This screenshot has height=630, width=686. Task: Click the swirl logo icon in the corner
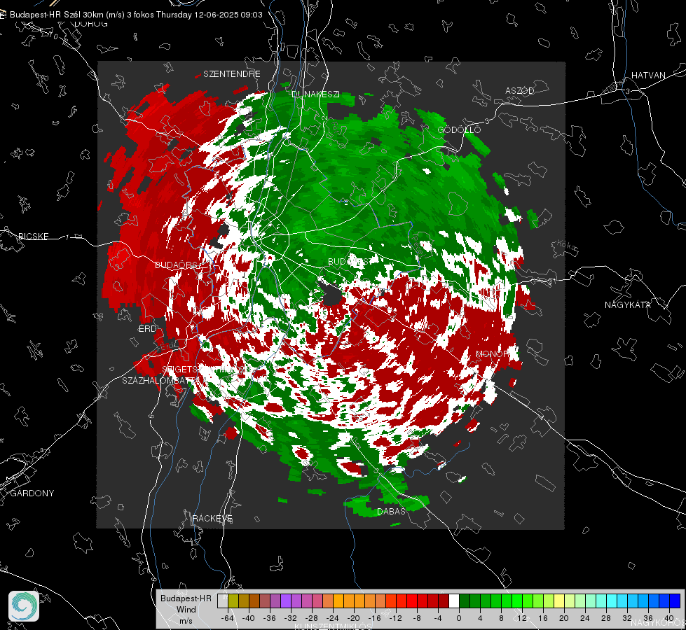point(24,606)
